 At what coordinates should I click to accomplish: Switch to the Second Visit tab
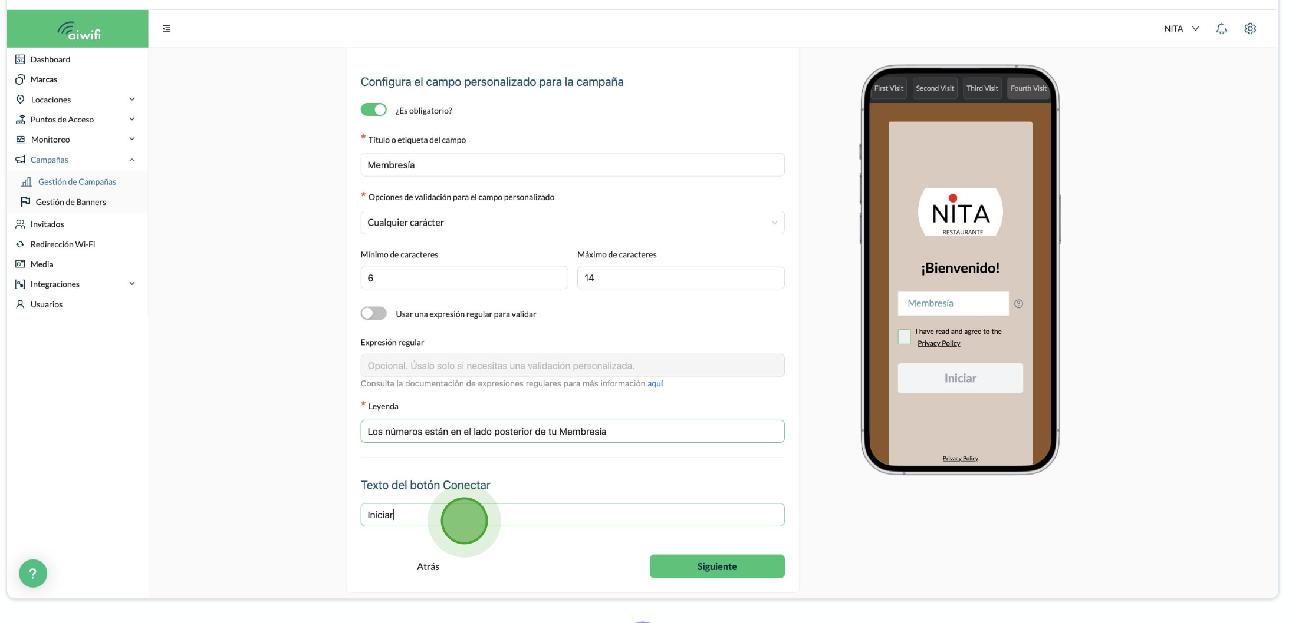(935, 88)
